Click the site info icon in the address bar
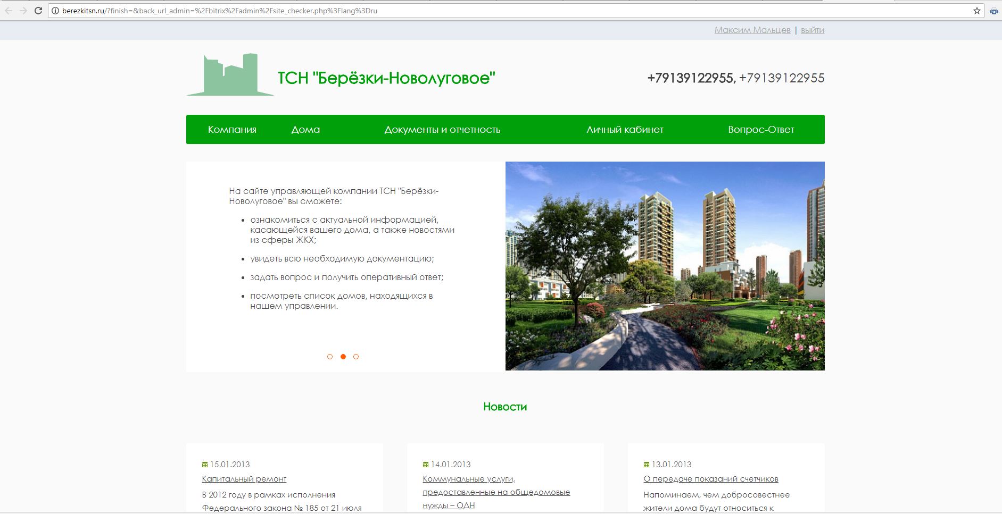 click(55, 10)
